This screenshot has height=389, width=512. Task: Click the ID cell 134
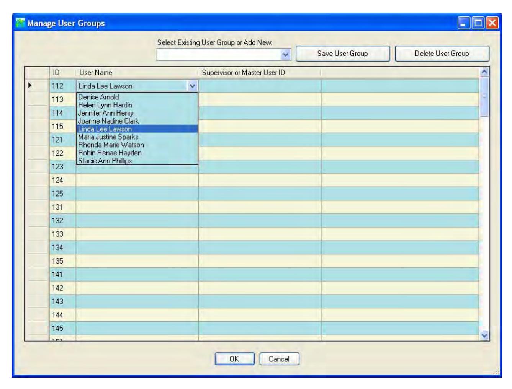tap(63, 247)
